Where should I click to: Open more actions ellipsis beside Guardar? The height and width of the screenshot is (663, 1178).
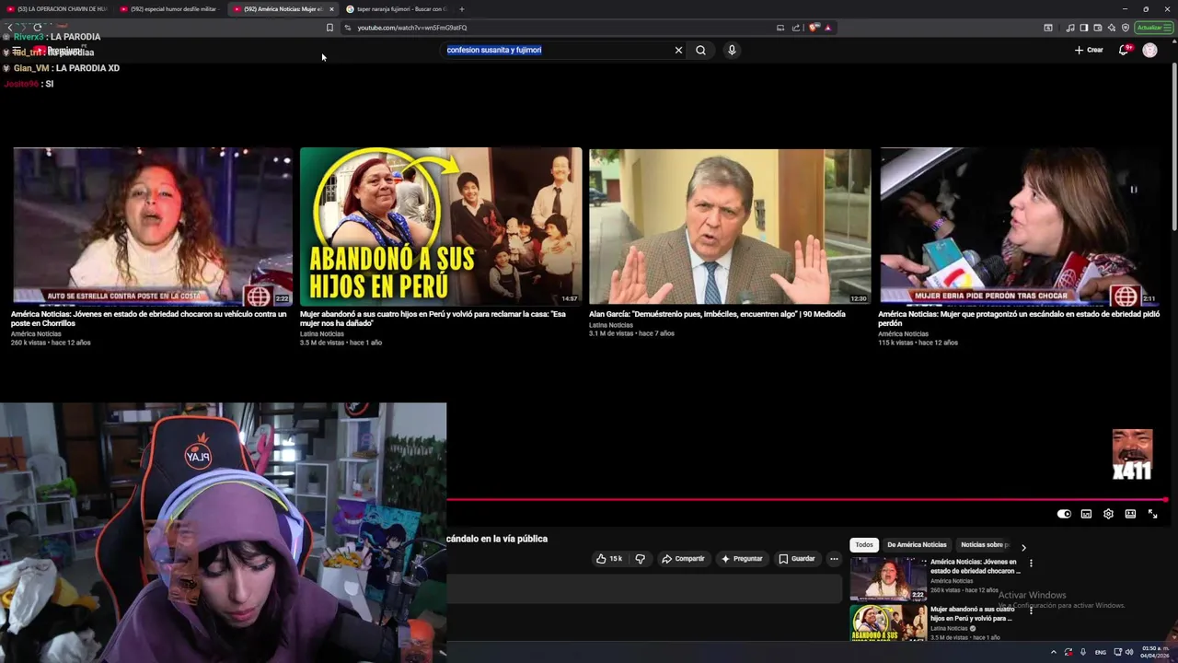coord(834,558)
